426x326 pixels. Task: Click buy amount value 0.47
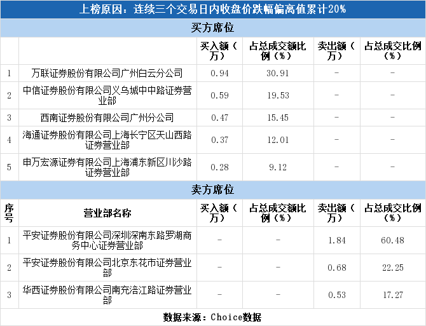click(219, 118)
